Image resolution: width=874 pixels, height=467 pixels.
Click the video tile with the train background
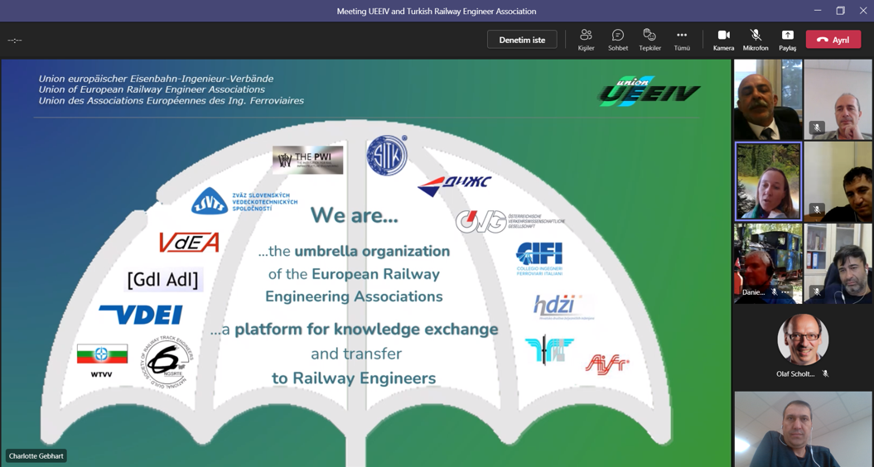pyautogui.click(x=767, y=261)
